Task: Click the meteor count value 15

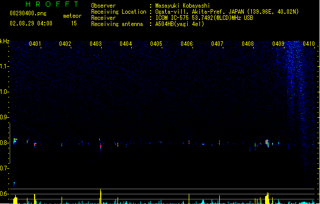Action: (x=74, y=23)
